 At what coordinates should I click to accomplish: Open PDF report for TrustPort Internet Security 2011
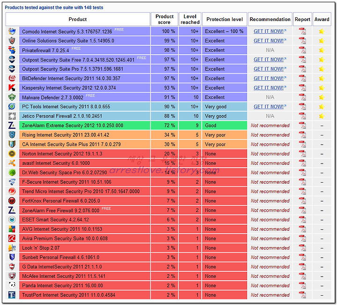[302, 295]
